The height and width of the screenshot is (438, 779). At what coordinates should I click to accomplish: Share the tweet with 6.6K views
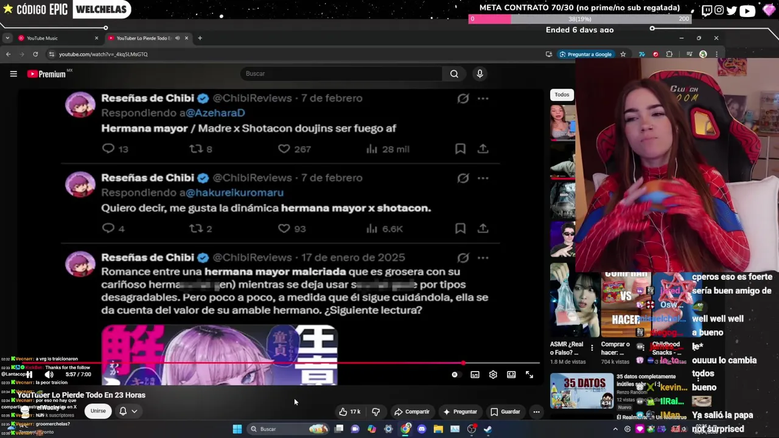pos(483,229)
